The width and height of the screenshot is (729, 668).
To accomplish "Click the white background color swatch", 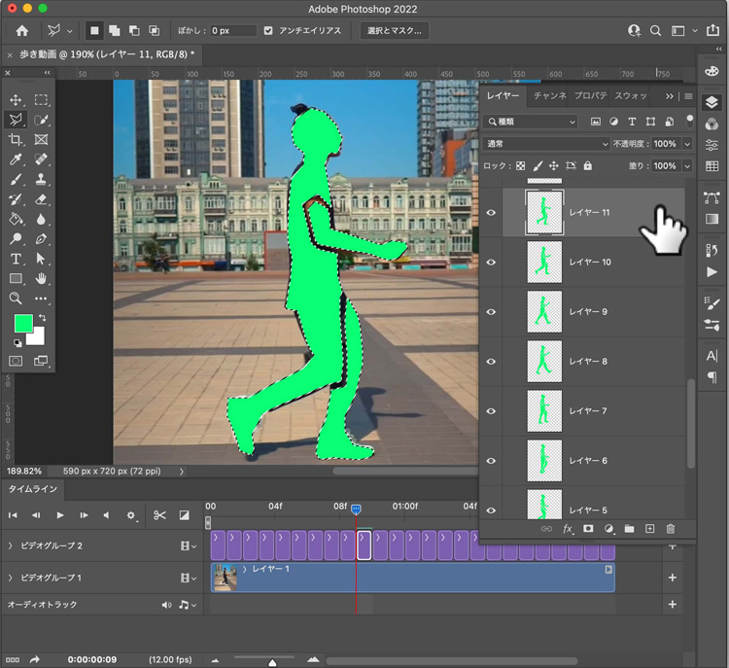I will [38, 338].
